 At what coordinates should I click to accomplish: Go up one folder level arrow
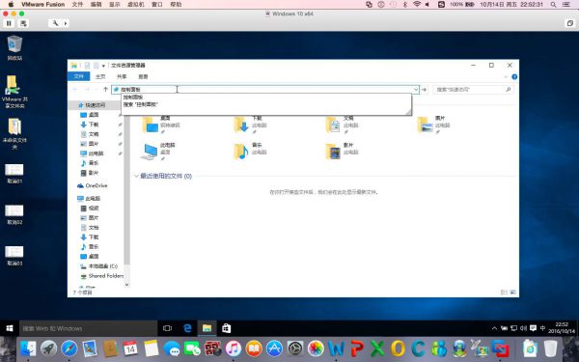click(x=105, y=90)
